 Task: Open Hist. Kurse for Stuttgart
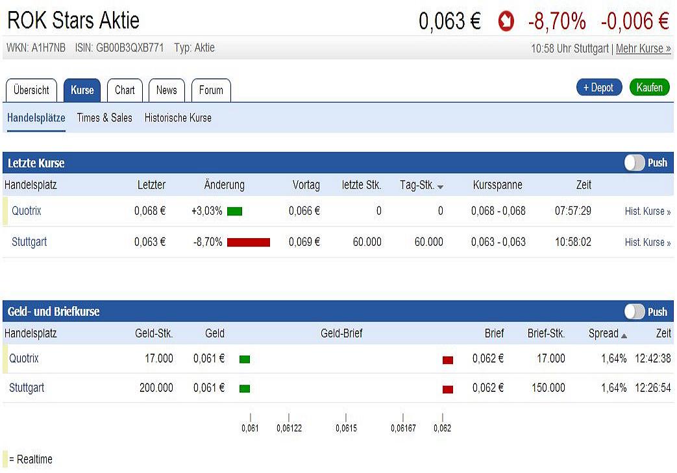(647, 242)
